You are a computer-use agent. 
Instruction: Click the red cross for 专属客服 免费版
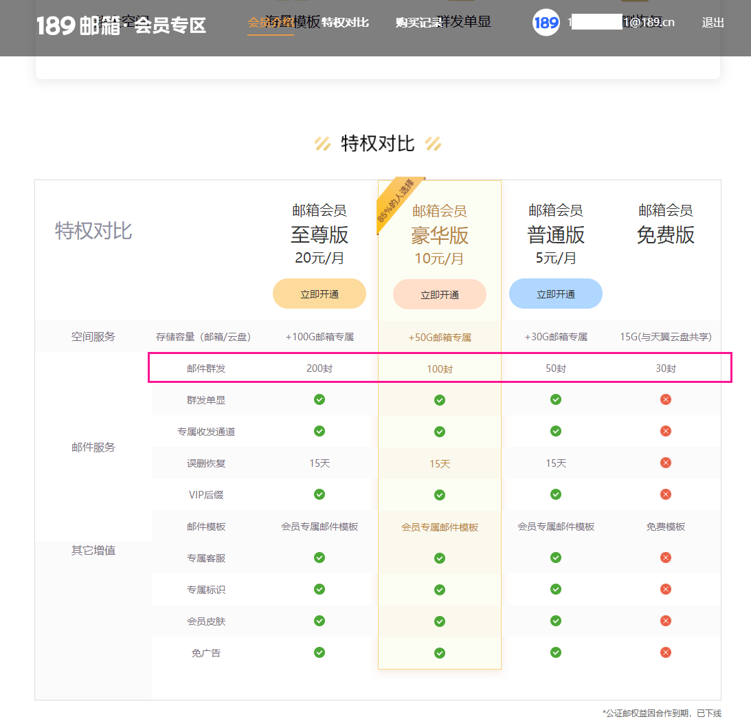666,558
